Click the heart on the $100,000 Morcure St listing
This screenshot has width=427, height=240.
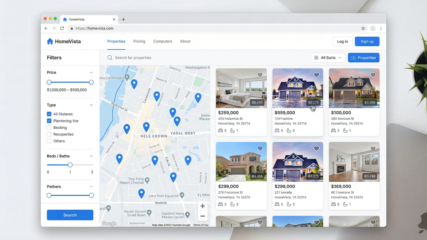[373, 75]
